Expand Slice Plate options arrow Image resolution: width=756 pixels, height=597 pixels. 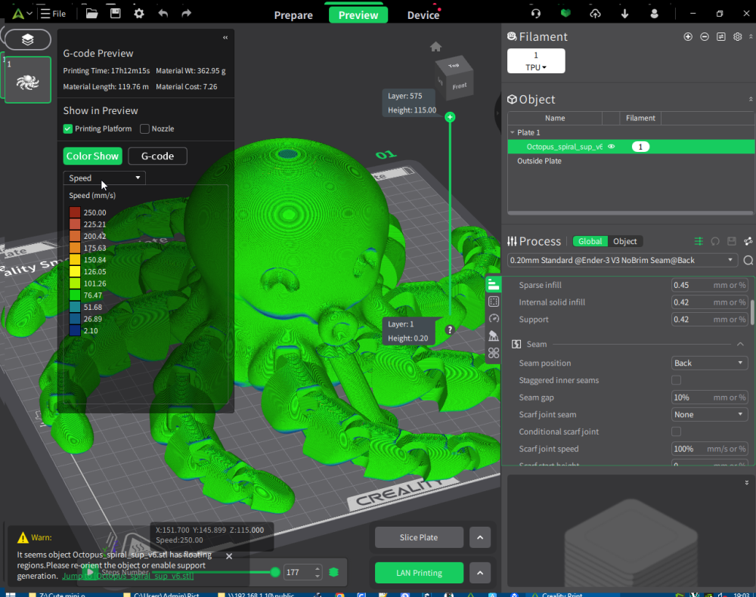point(480,537)
